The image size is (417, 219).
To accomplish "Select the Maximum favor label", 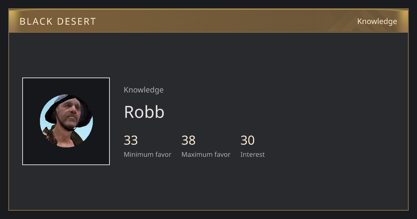I will coord(206,154).
